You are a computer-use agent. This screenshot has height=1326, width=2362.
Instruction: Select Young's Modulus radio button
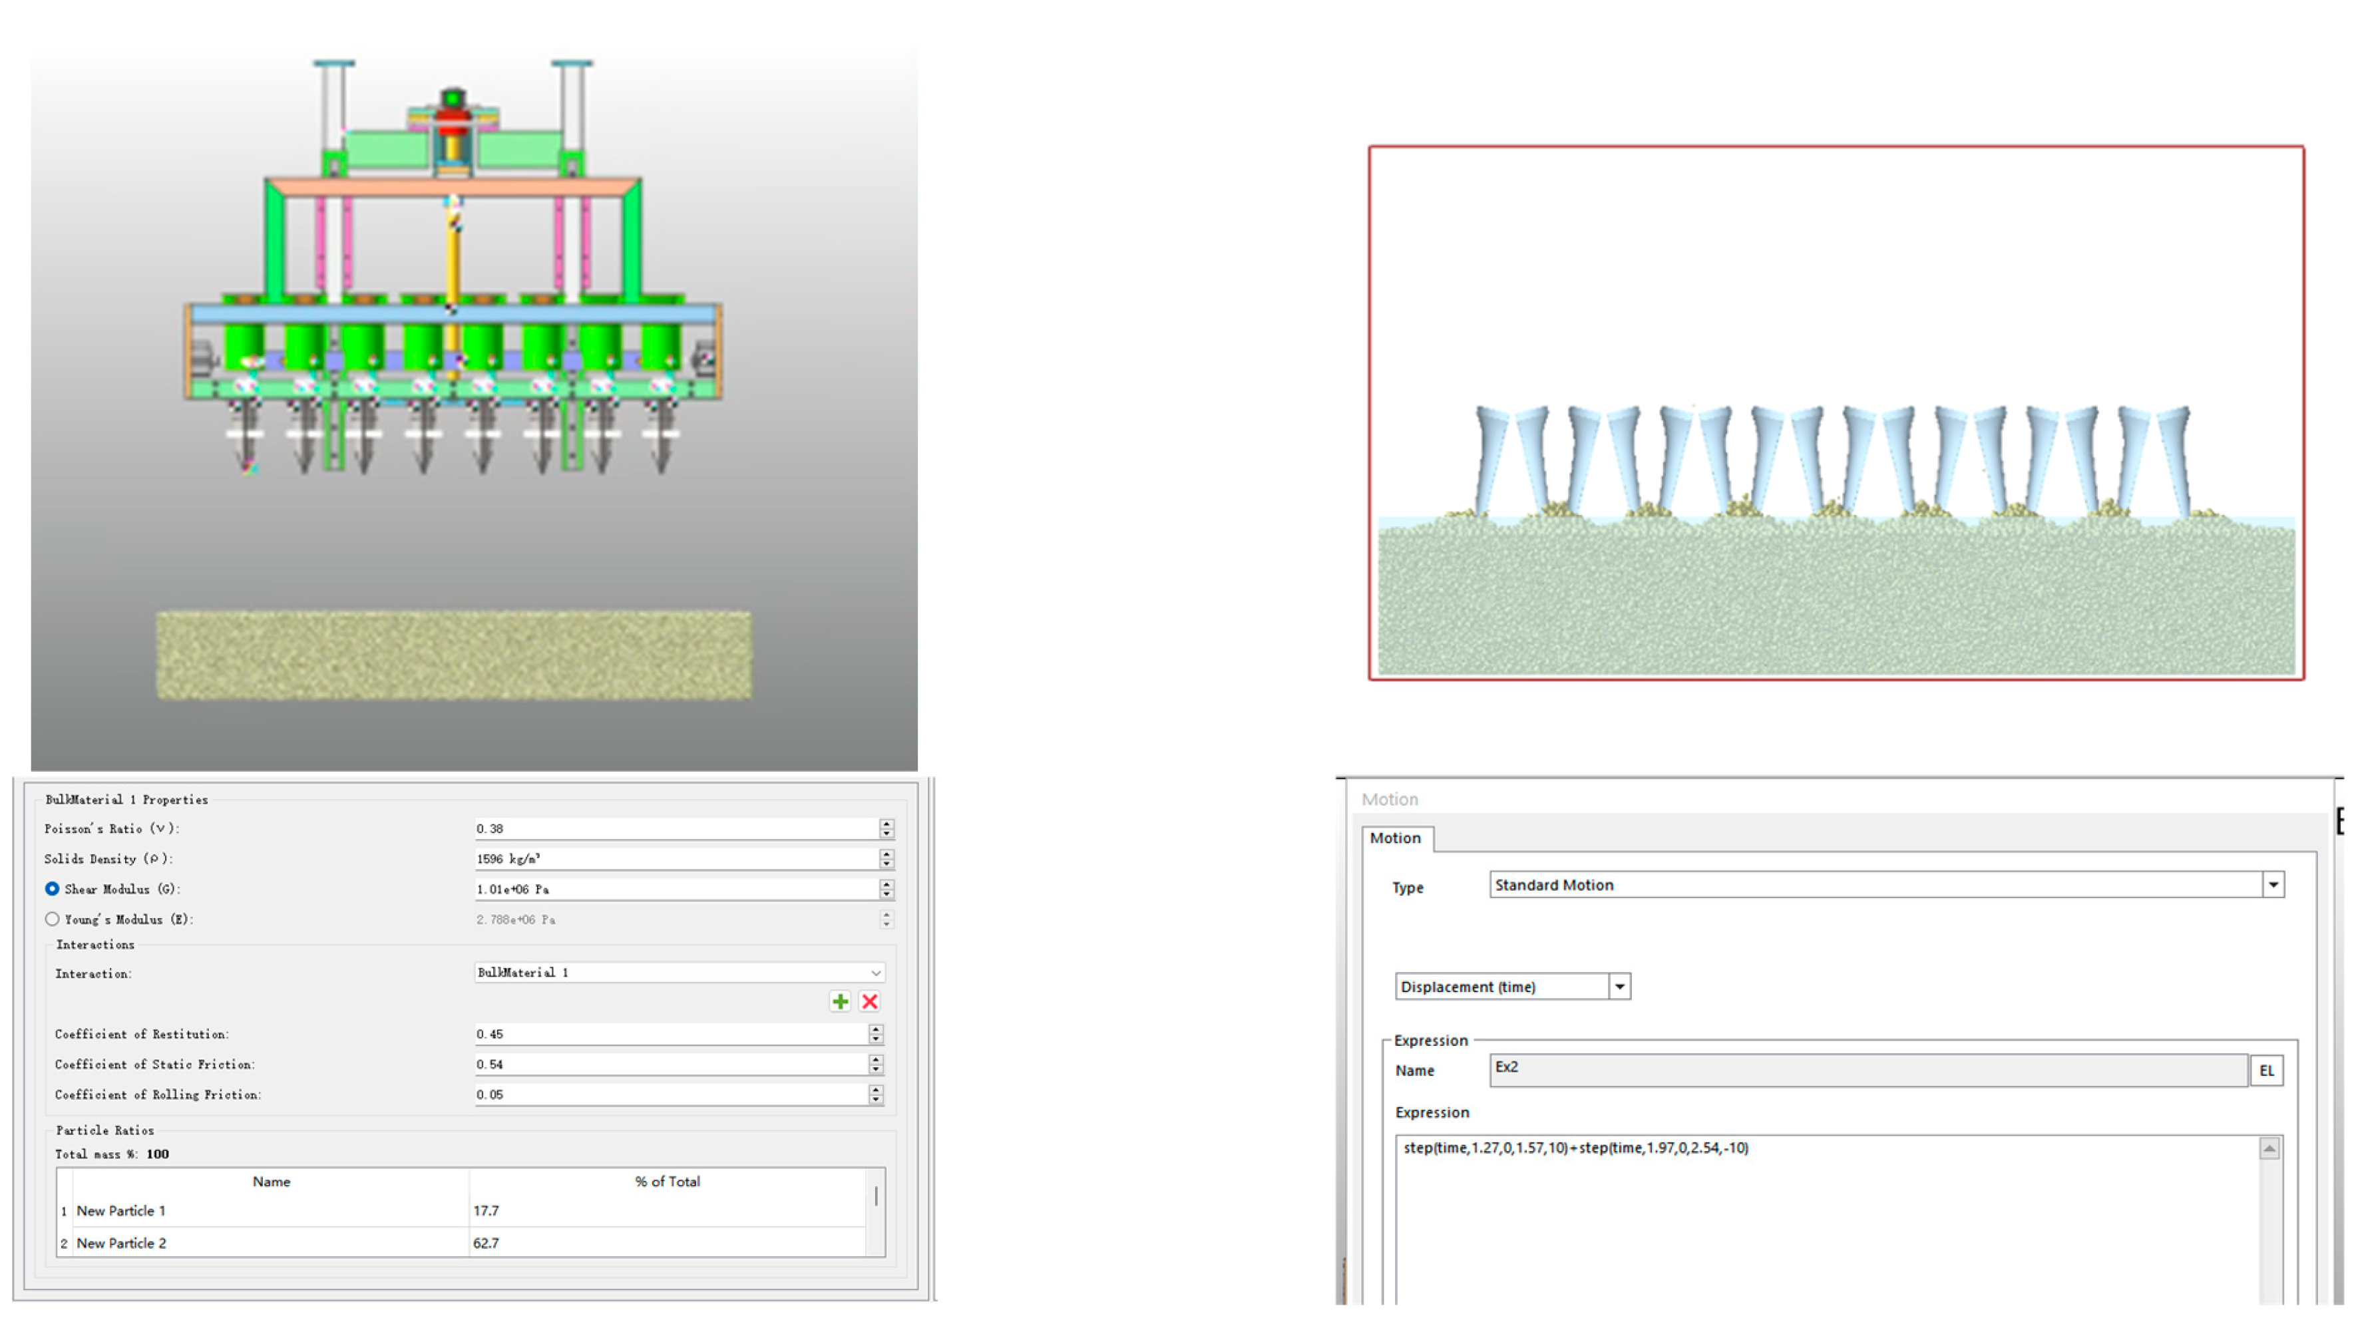tap(53, 919)
